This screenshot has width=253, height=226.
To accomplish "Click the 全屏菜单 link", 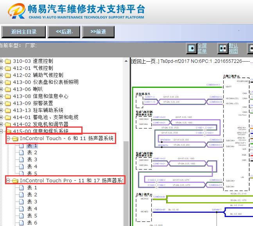I will [202, 48].
